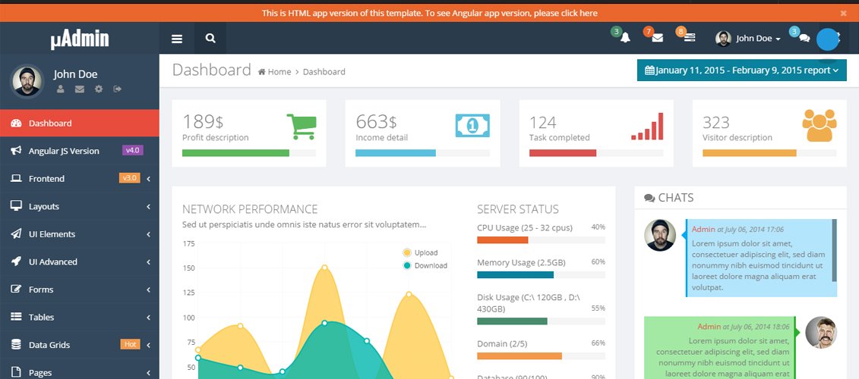
Task: Expand the UI Elements sidebar submenu
Action: coord(80,234)
